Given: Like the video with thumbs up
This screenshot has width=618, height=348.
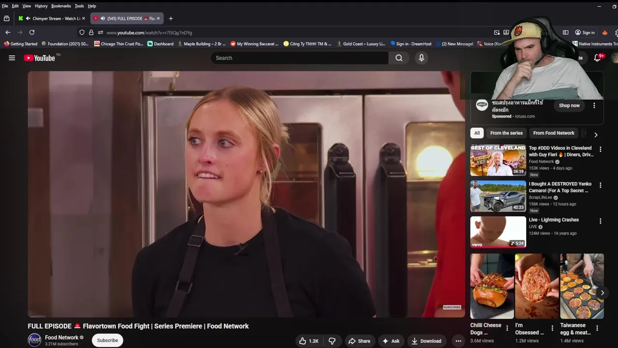Looking at the screenshot, I should tap(309, 341).
